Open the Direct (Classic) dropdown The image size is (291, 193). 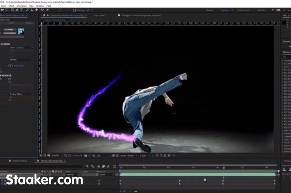21,48
